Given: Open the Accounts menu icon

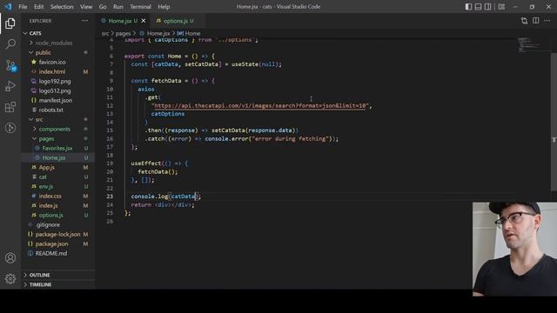Looking at the screenshot, I should coord(10,258).
